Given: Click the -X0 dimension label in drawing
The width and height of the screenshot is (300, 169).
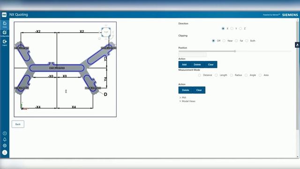Looking at the screenshot, I should tap(51, 76).
